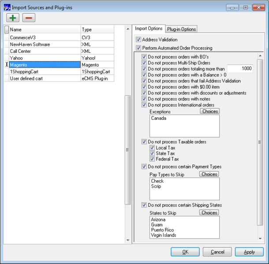
Task: Click the OK button
Action: (185, 252)
